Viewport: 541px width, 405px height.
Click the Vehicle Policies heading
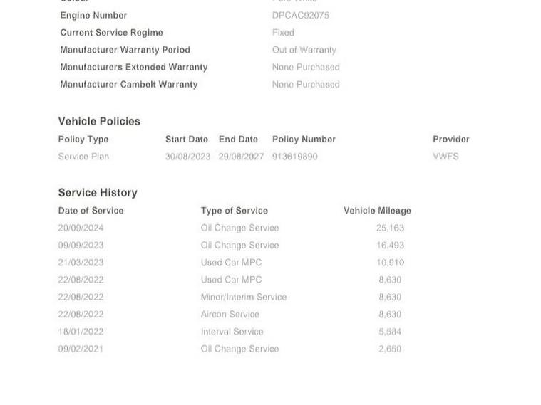(99, 121)
